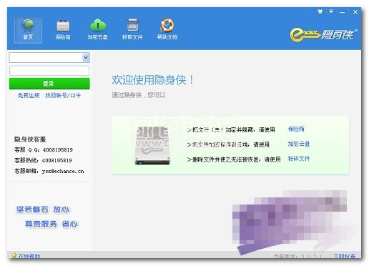Click the account name combo box field
369x266 pixels.
pyautogui.click(x=49, y=57)
